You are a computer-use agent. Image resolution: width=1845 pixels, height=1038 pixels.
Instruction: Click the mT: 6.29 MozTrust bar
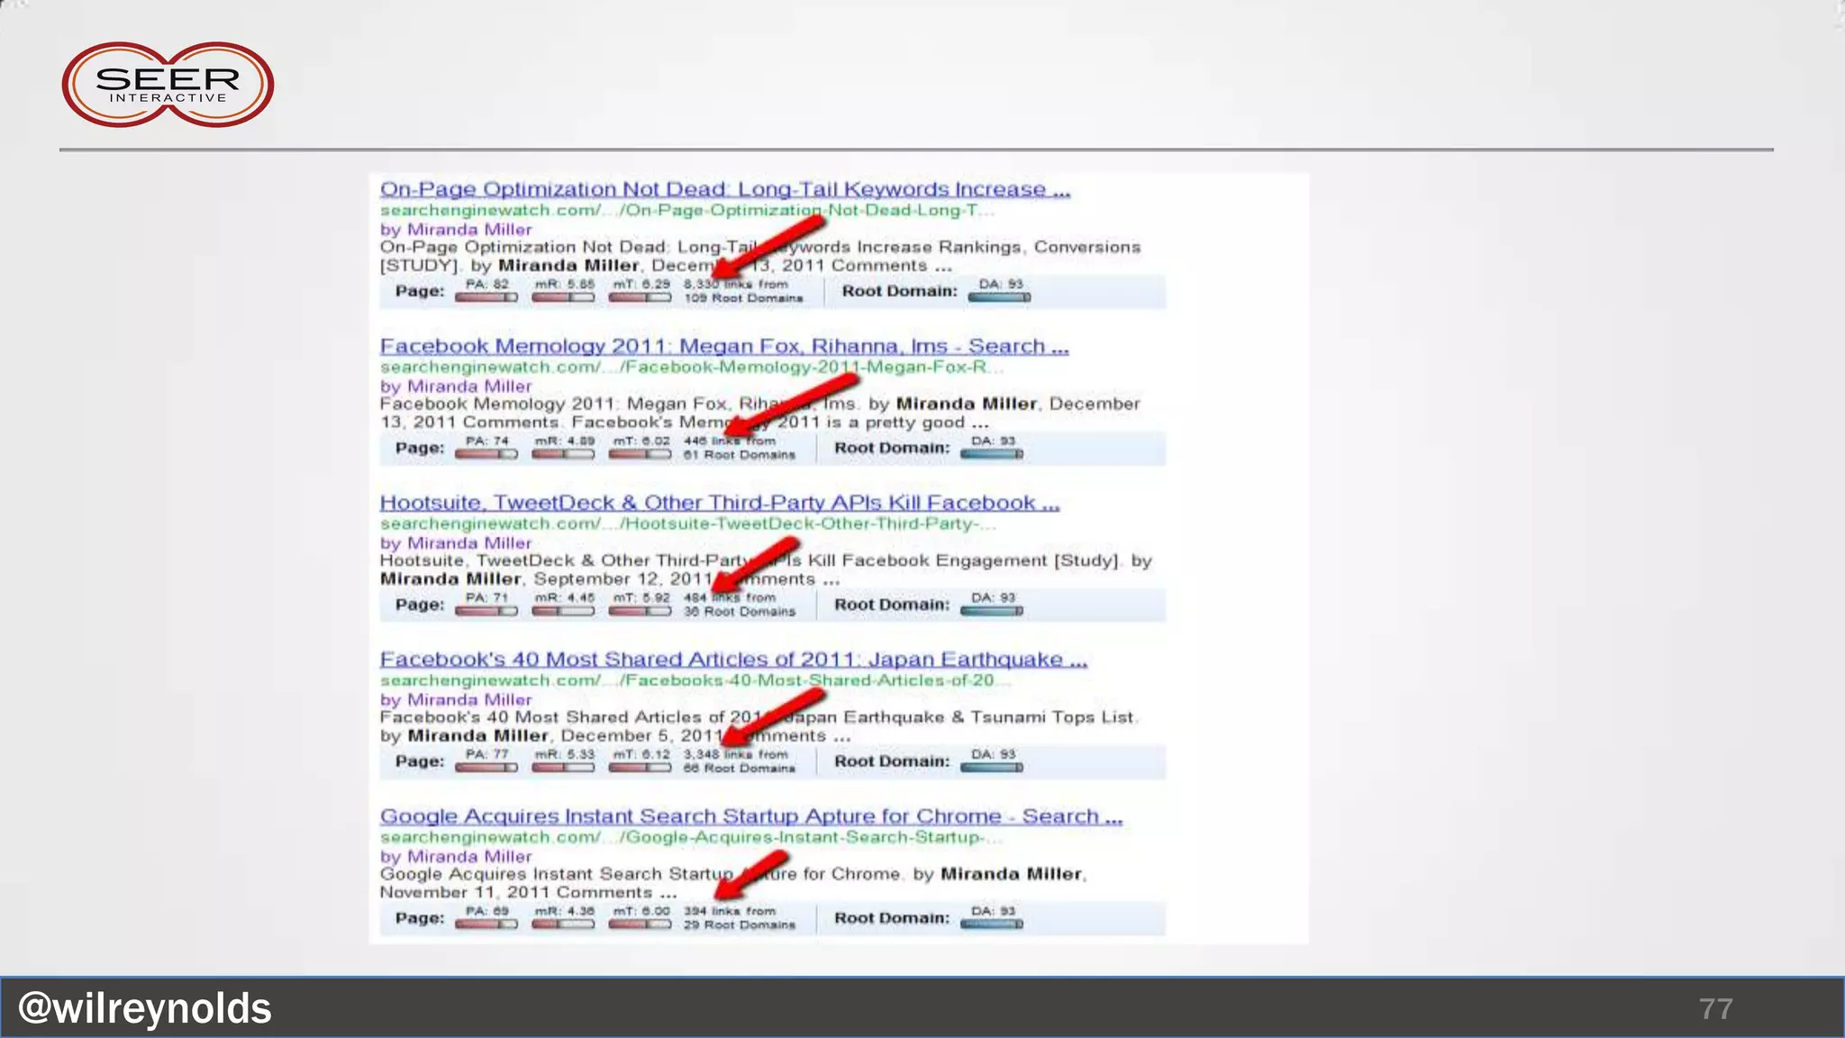tap(640, 296)
